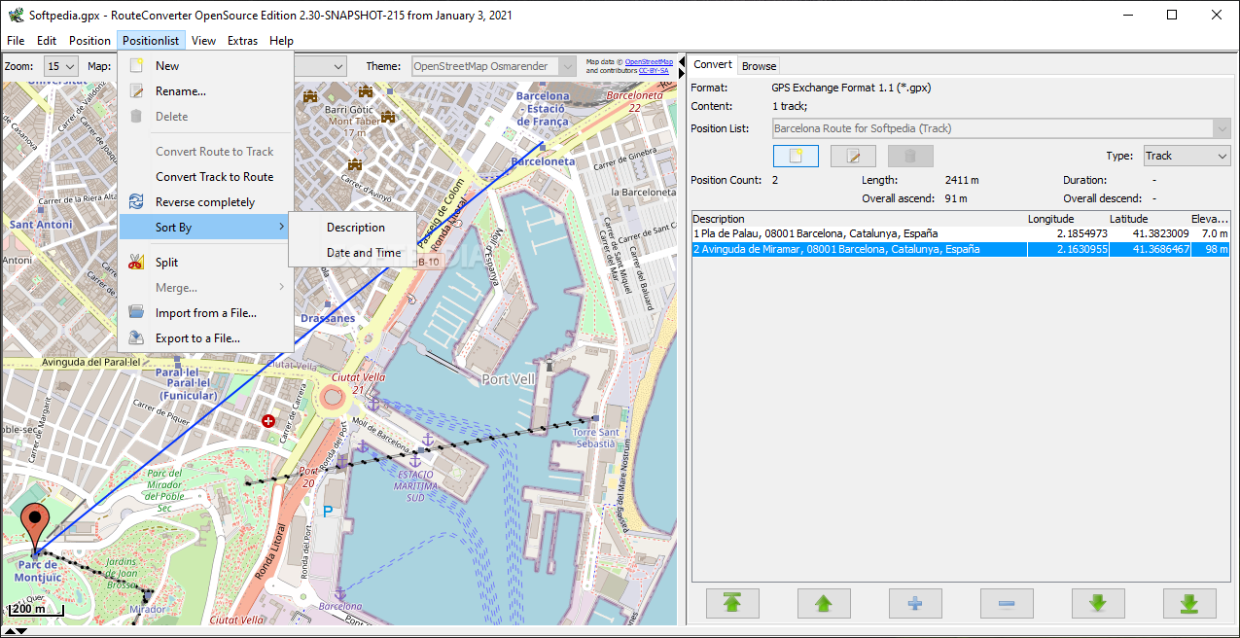Open the Type Track dropdown
Image resolution: width=1240 pixels, height=638 pixels.
tap(1186, 156)
